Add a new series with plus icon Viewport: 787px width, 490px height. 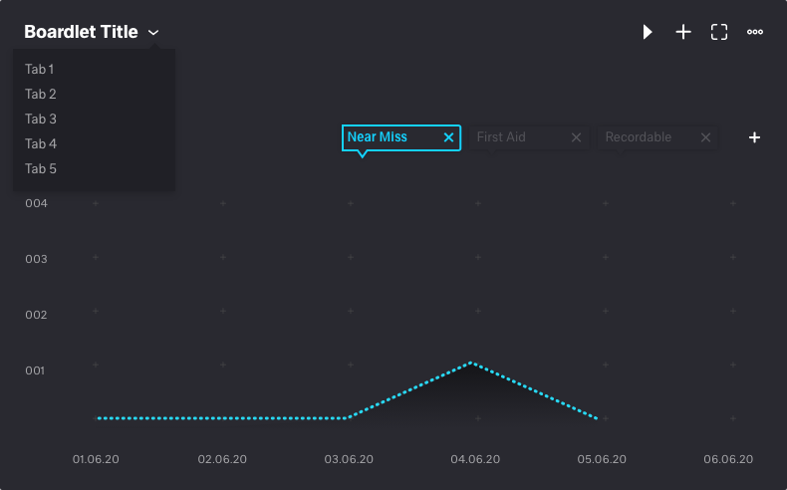754,137
